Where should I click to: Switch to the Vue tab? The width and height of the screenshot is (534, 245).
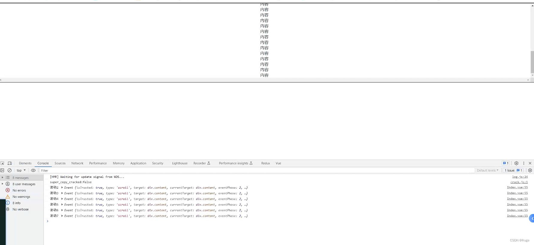279,163
